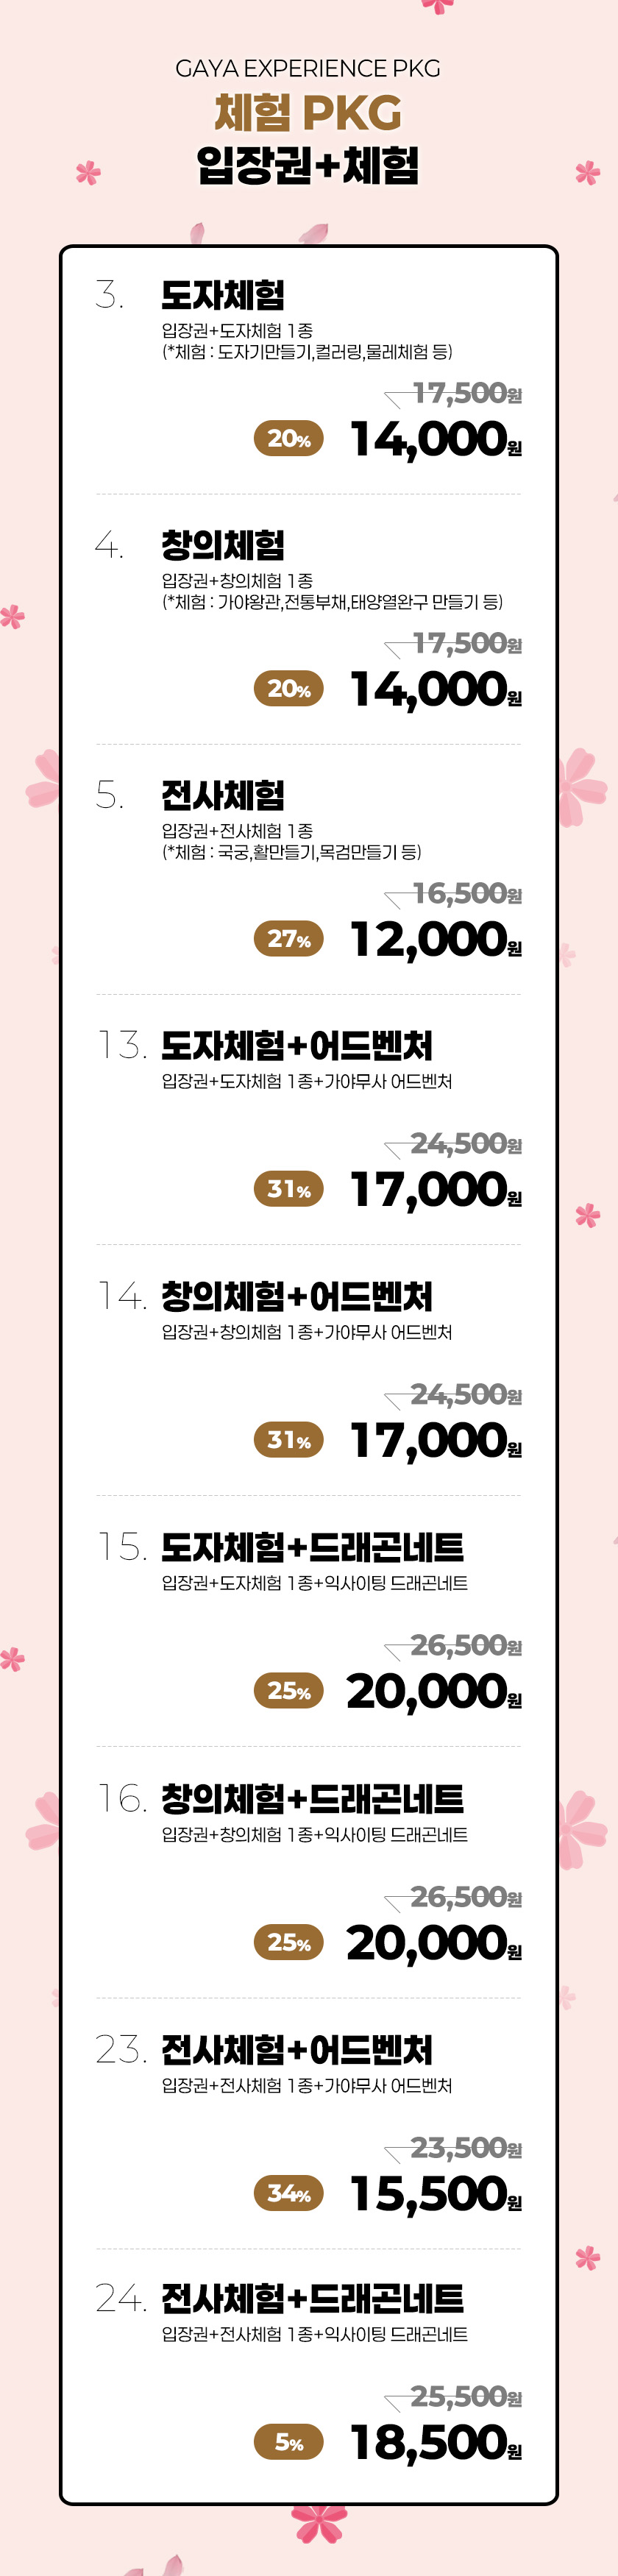
Task: Click the 31% badge under 창의체험+어드벤처
Action: point(288,1440)
